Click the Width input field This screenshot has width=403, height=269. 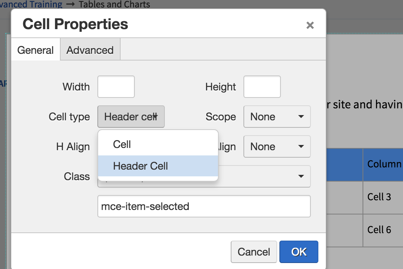click(x=116, y=87)
